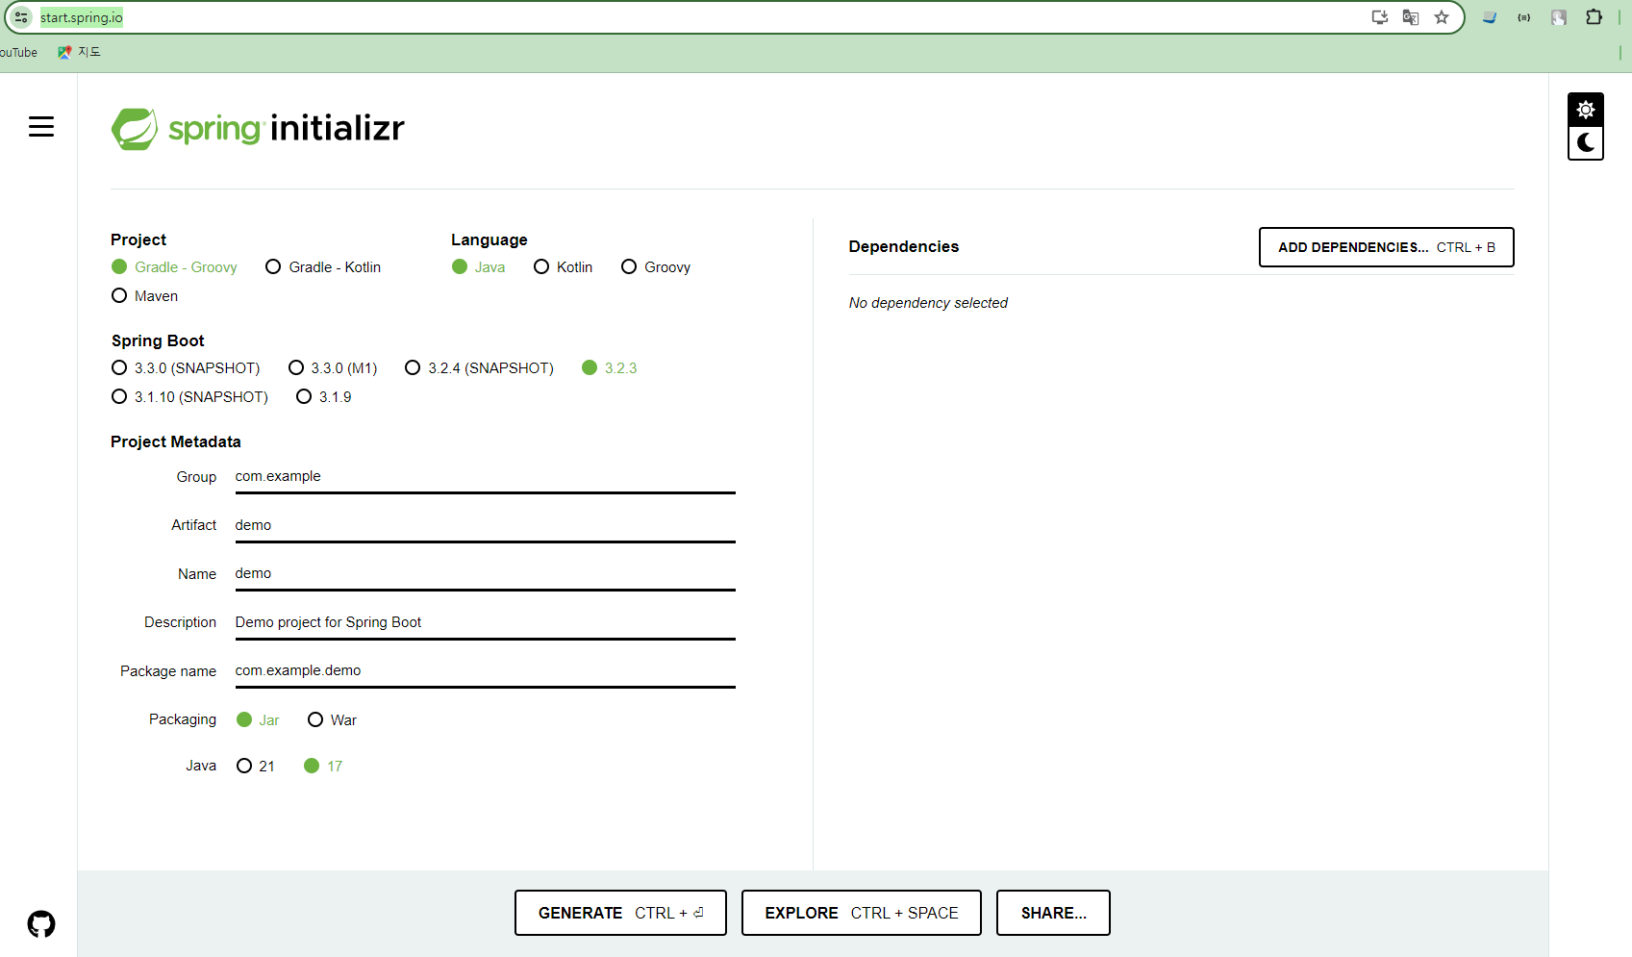Image resolution: width=1632 pixels, height=957 pixels.
Task: Select Spring Boot 3.3.0 (SNAPSHOT)
Action: [186, 368]
